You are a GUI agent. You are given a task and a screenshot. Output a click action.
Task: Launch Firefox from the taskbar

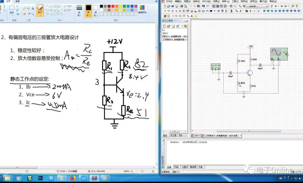(x=73, y=178)
